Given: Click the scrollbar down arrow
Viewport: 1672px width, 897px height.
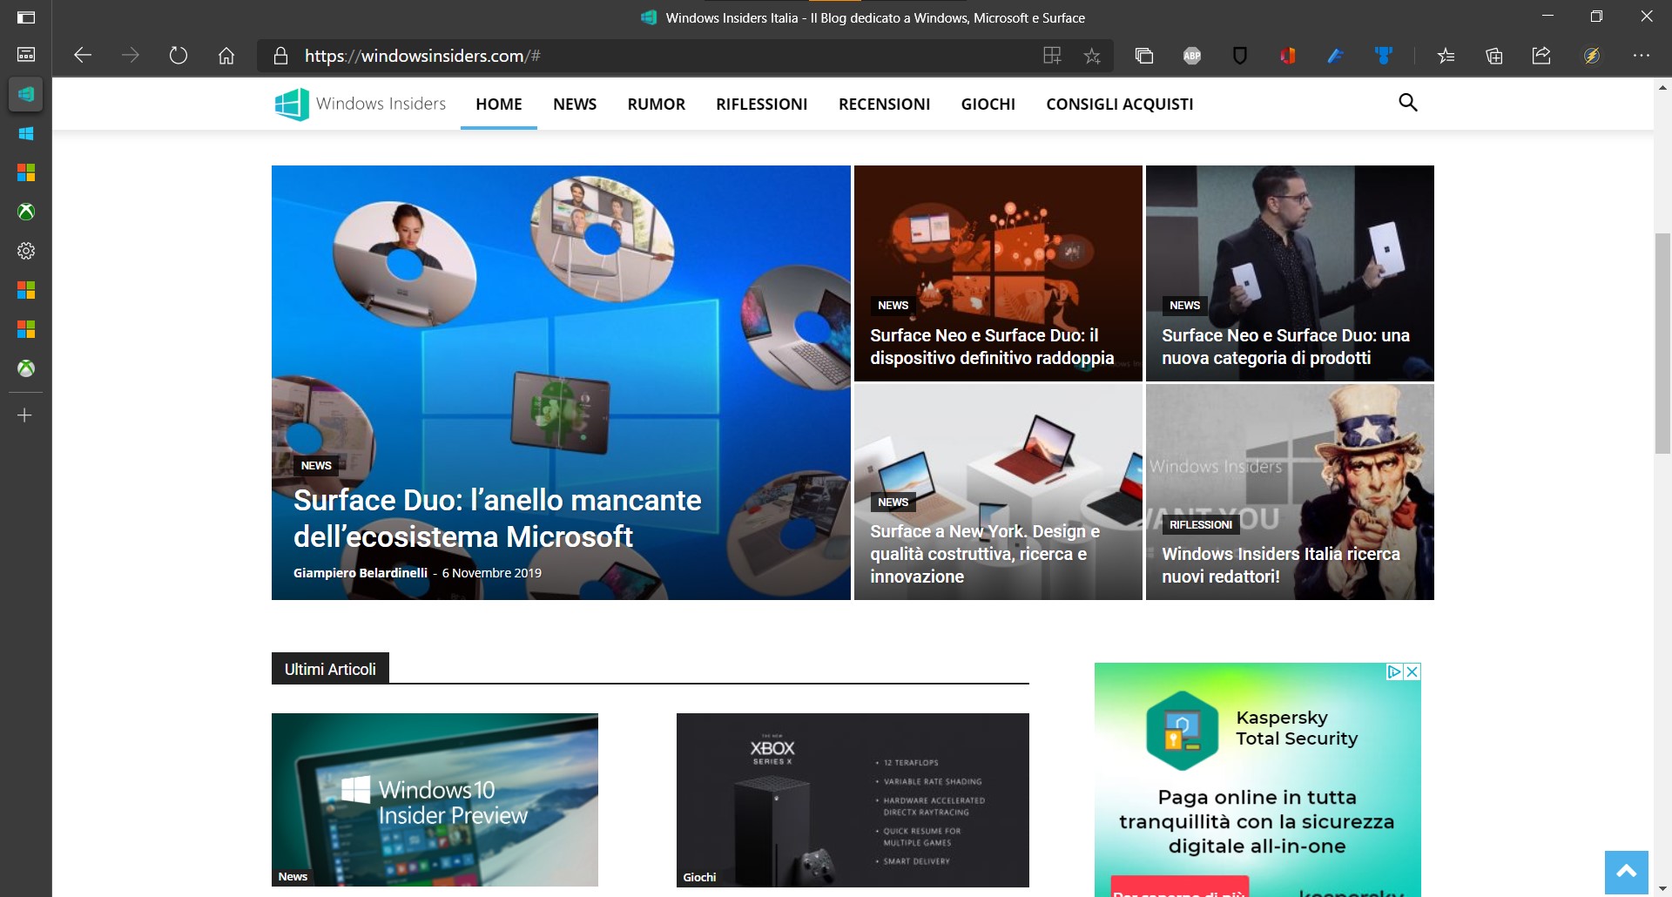Looking at the screenshot, I should click(1662, 888).
